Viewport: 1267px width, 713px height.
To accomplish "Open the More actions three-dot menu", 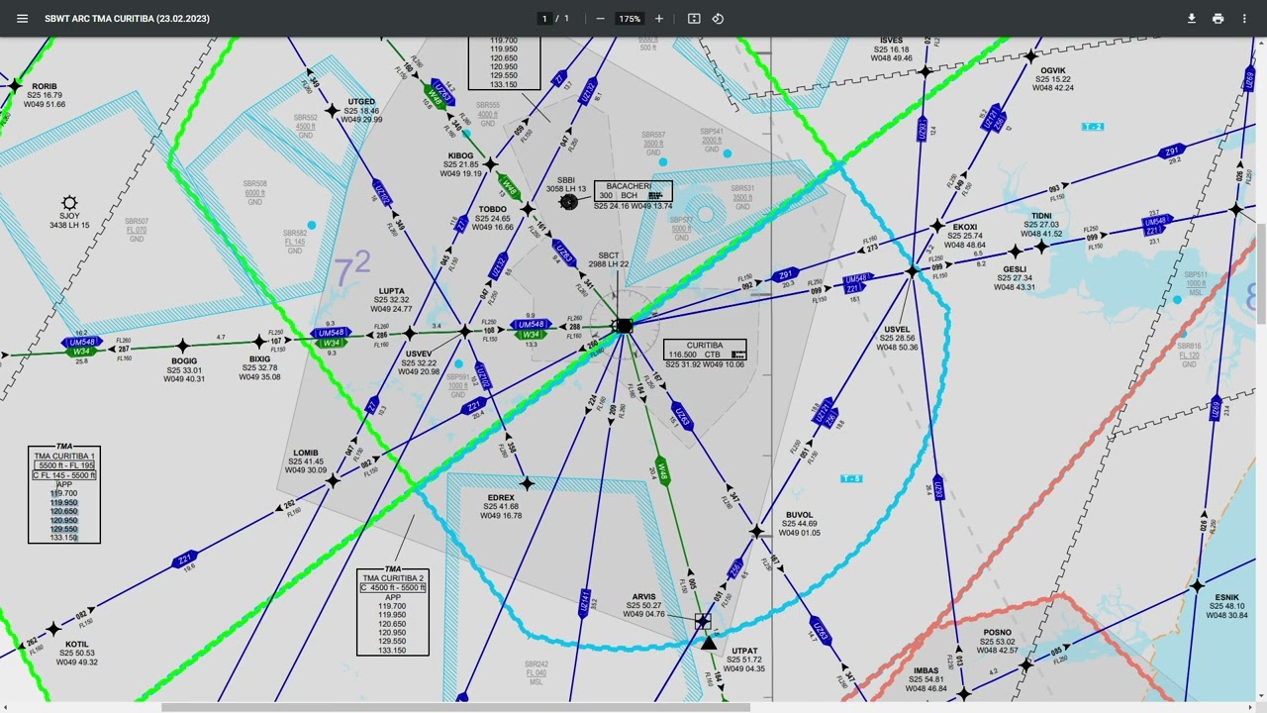I will [1244, 19].
